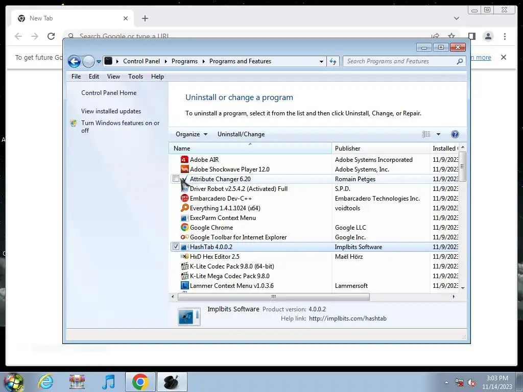Image resolution: width=523 pixels, height=392 pixels.
Task: Click the scroll down arrow of program list
Action: 463,287
